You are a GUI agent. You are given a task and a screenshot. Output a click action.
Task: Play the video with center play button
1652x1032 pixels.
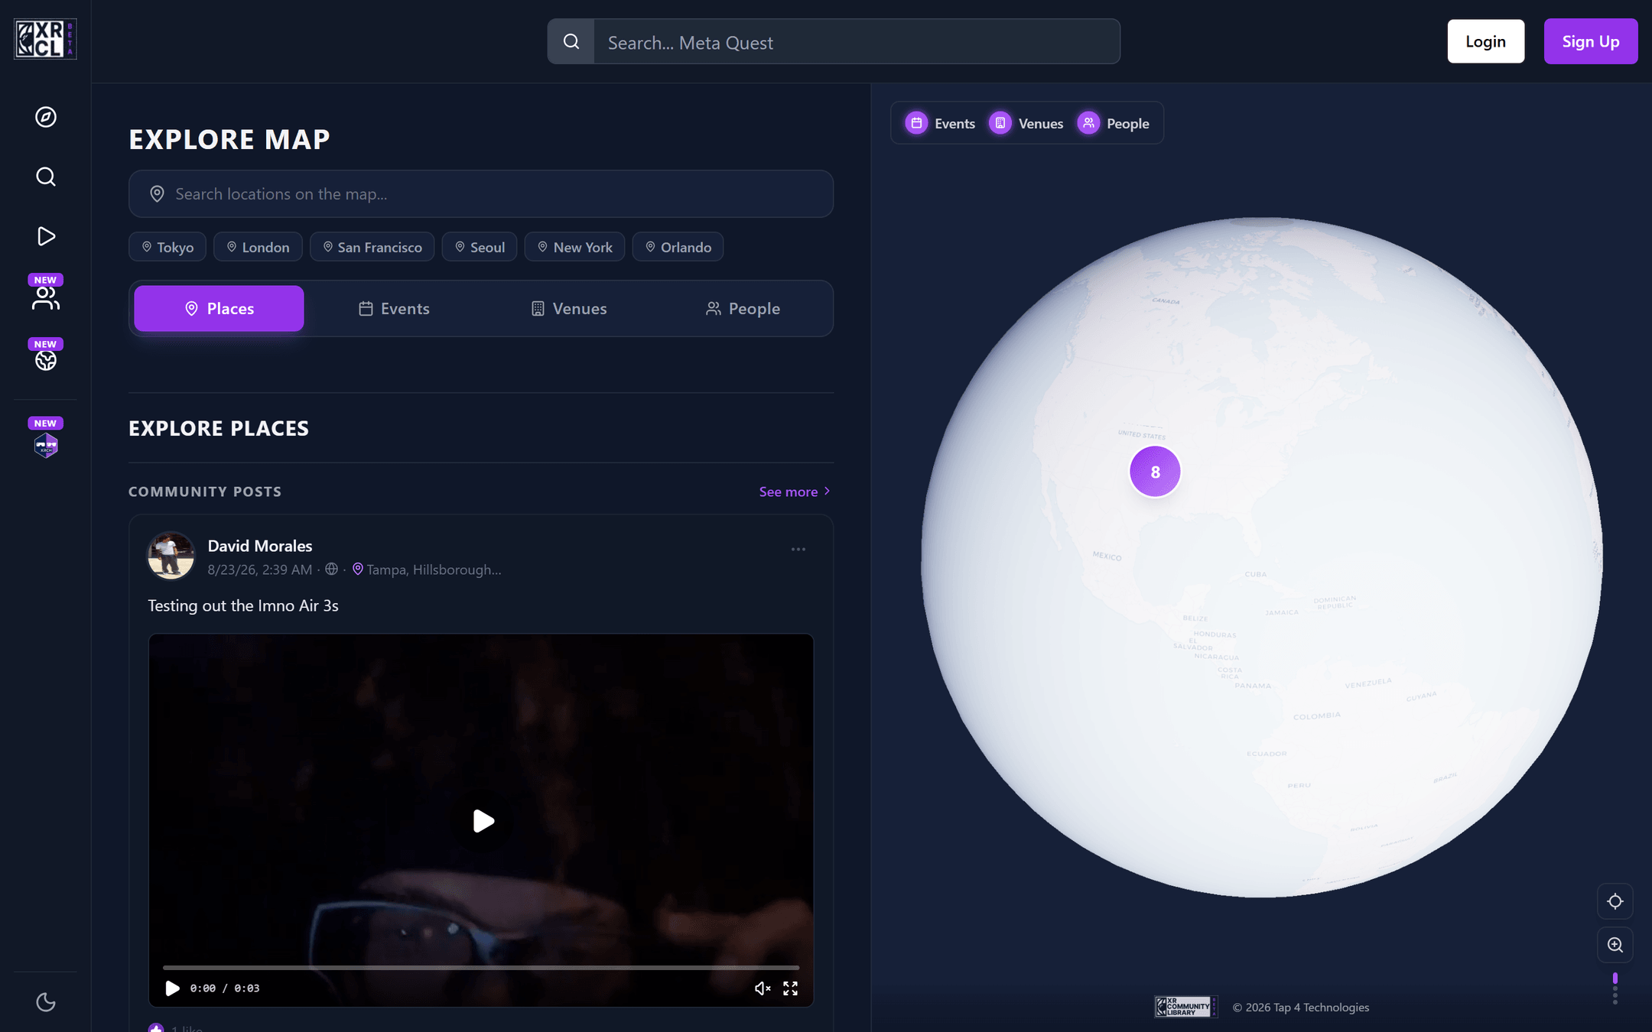483,821
